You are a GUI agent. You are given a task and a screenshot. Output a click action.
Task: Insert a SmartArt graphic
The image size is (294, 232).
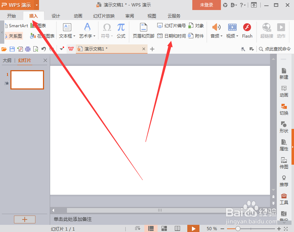[x=16, y=26]
